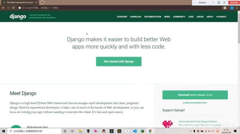Open the yellow G app on taskbar
240x134 pixels.
pyautogui.click(x=119, y=131)
